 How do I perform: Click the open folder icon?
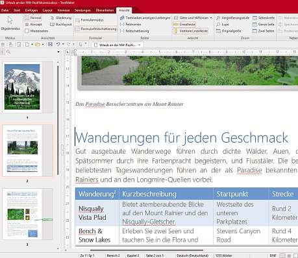pyautogui.click(x=38, y=45)
